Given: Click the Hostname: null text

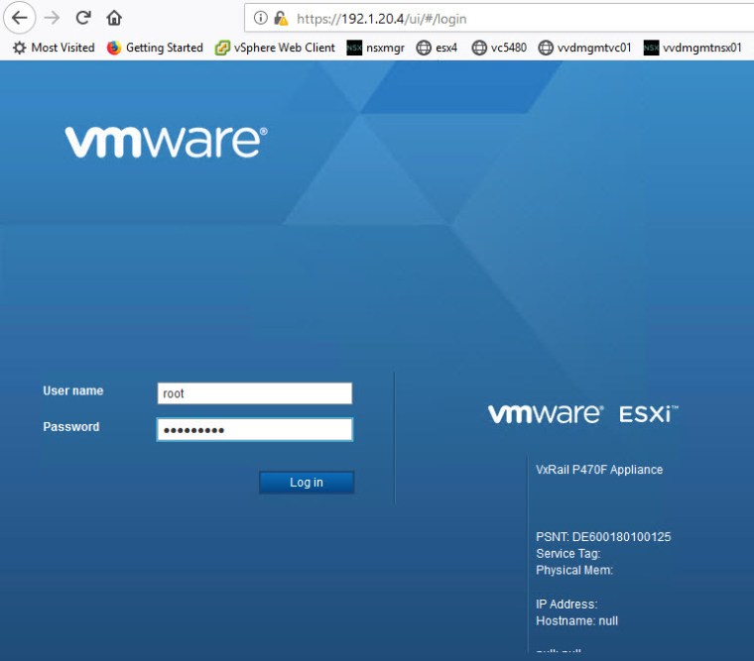Looking at the screenshot, I should pyautogui.click(x=576, y=620).
